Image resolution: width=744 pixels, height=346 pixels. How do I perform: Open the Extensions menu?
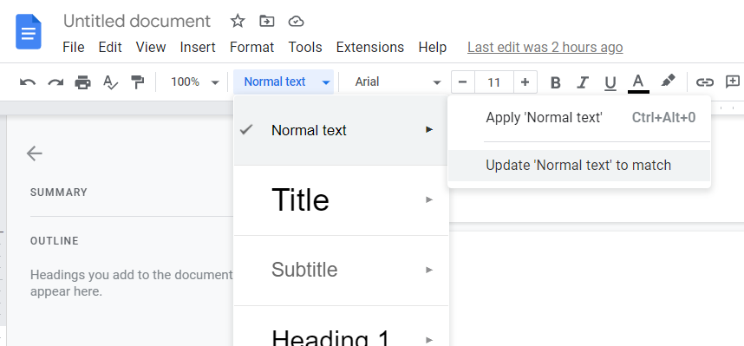tap(370, 48)
